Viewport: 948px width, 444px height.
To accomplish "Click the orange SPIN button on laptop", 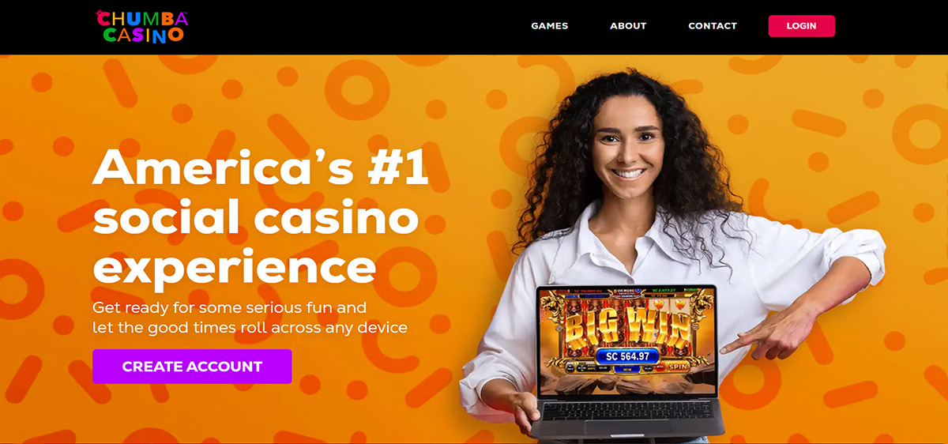I will [678, 367].
